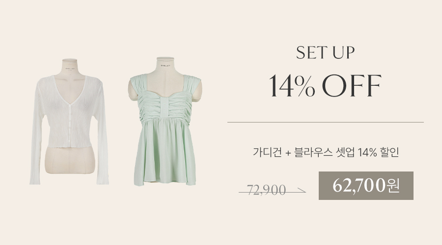Click the 원 character in price box
The height and width of the screenshot is (245, 442).
click(x=393, y=186)
